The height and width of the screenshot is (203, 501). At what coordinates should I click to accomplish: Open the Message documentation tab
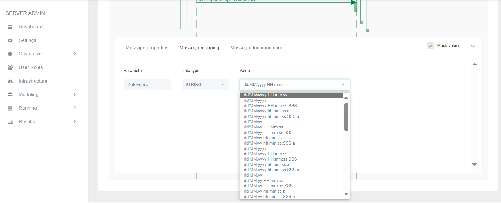[x=257, y=48]
